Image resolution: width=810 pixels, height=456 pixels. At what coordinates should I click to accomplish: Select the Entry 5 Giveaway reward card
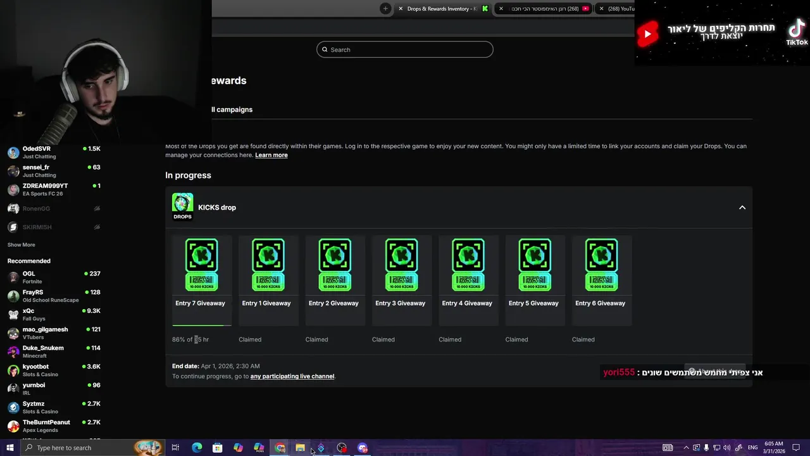pyautogui.click(x=535, y=281)
